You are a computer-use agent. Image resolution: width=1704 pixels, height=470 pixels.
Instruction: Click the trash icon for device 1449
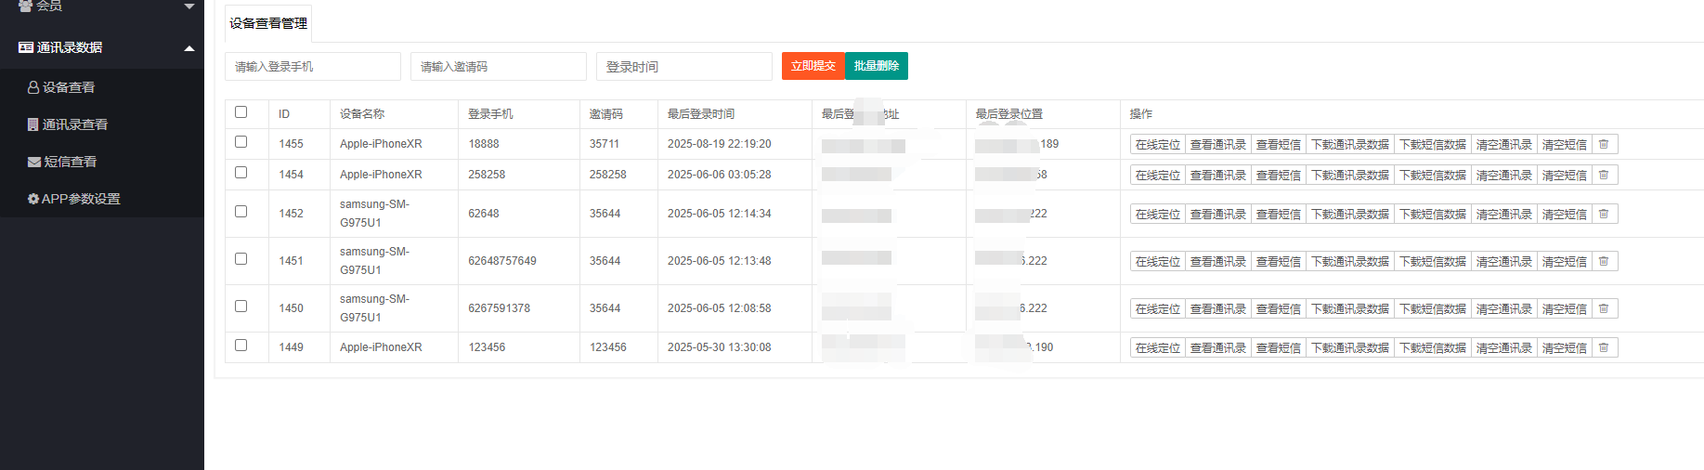[x=1604, y=347]
